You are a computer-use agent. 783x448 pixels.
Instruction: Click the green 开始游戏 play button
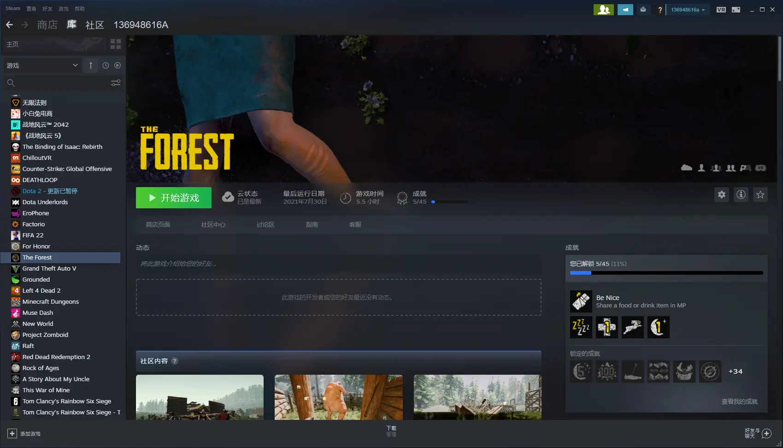click(174, 198)
